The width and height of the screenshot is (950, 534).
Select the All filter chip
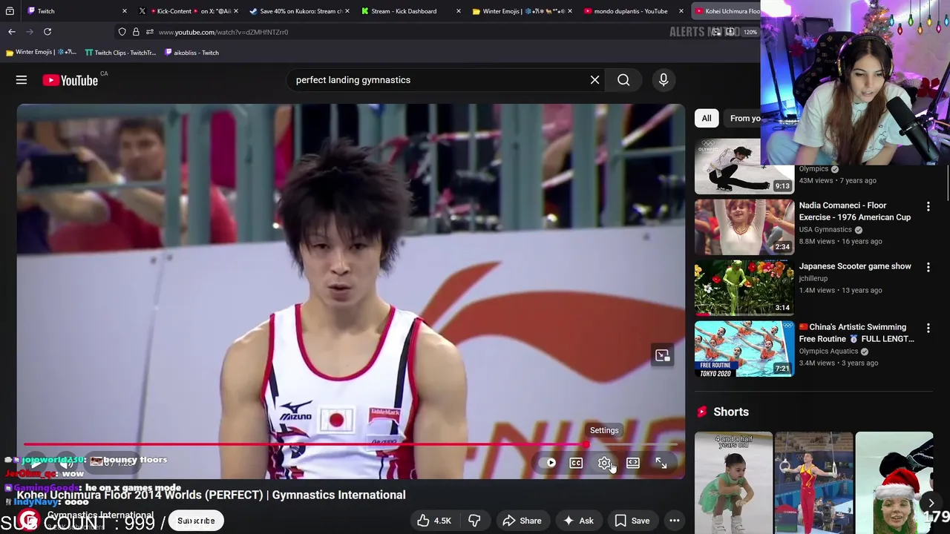tap(707, 118)
